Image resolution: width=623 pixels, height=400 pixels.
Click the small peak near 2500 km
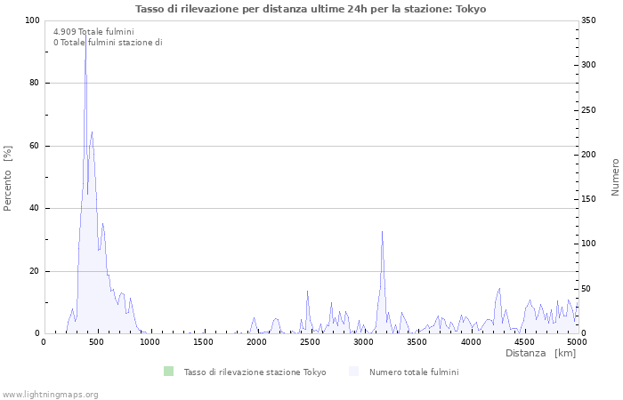[x=307, y=292]
